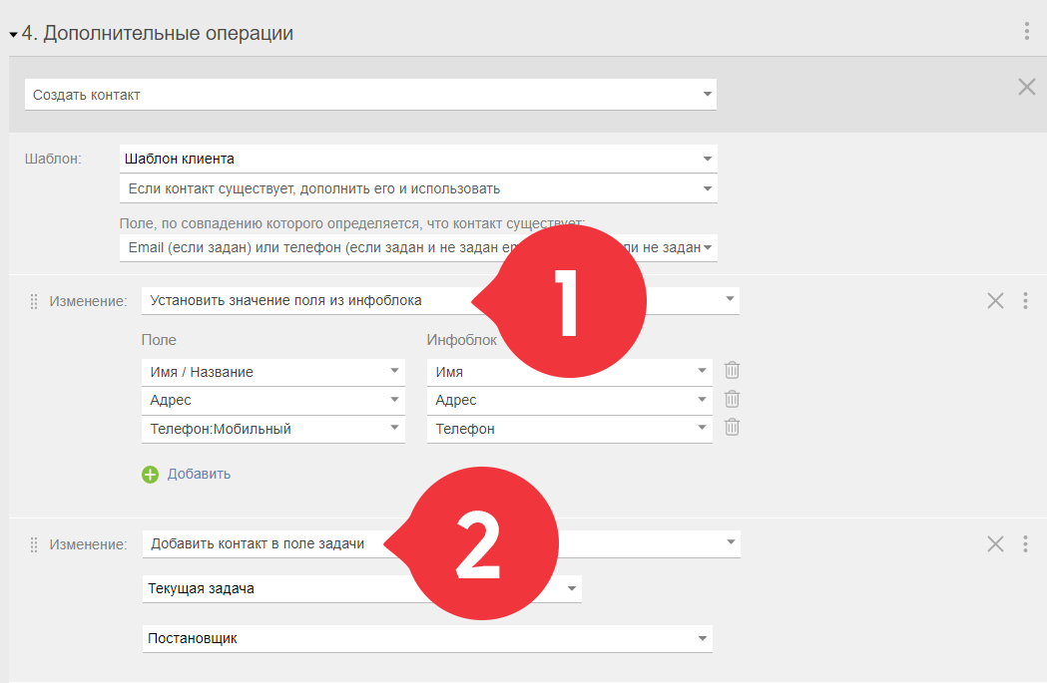1047x683 pixels.
Task: Open the Текущая задача dropdown
Action: click(362, 589)
